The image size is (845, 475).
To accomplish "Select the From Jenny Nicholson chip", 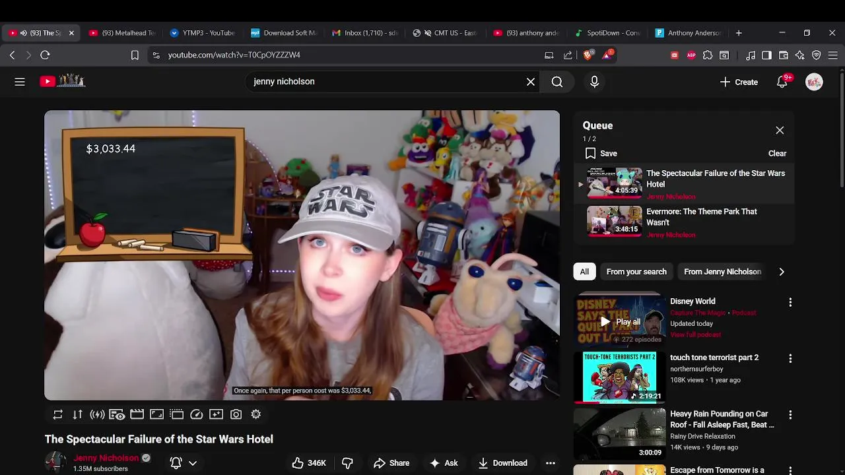I will pyautogui.click(x=722, y=272).
